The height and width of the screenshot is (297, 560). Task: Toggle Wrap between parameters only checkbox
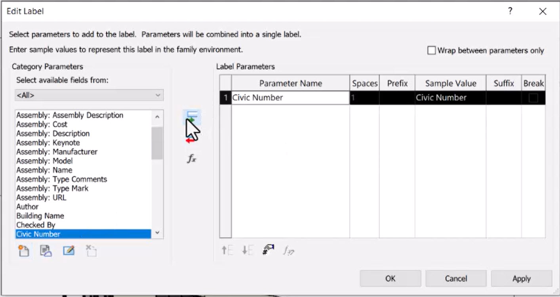[432, 51]
